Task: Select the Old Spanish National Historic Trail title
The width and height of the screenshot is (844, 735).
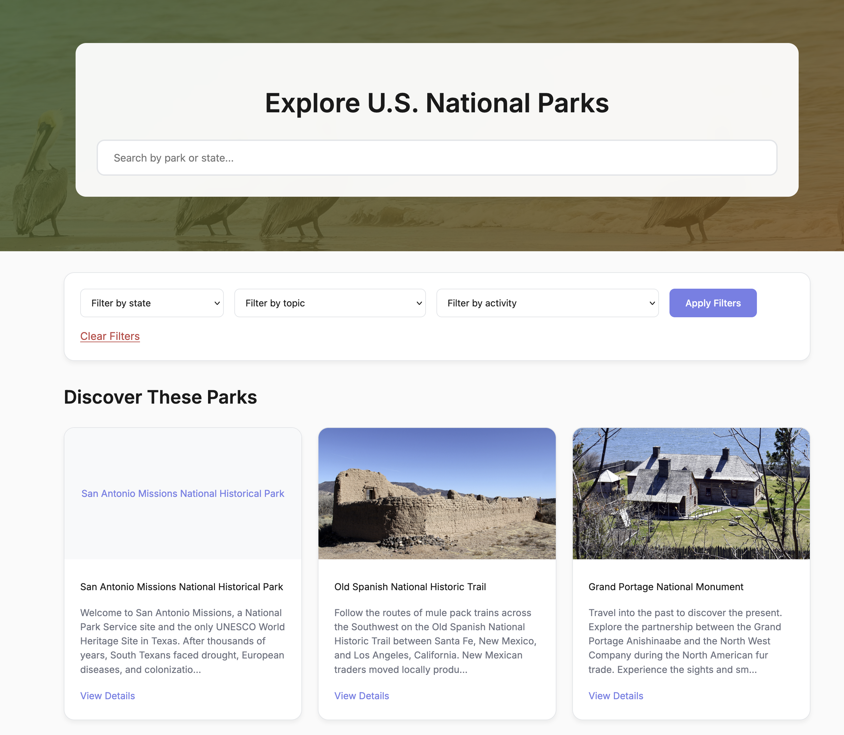Action: (x=410, y=587)
